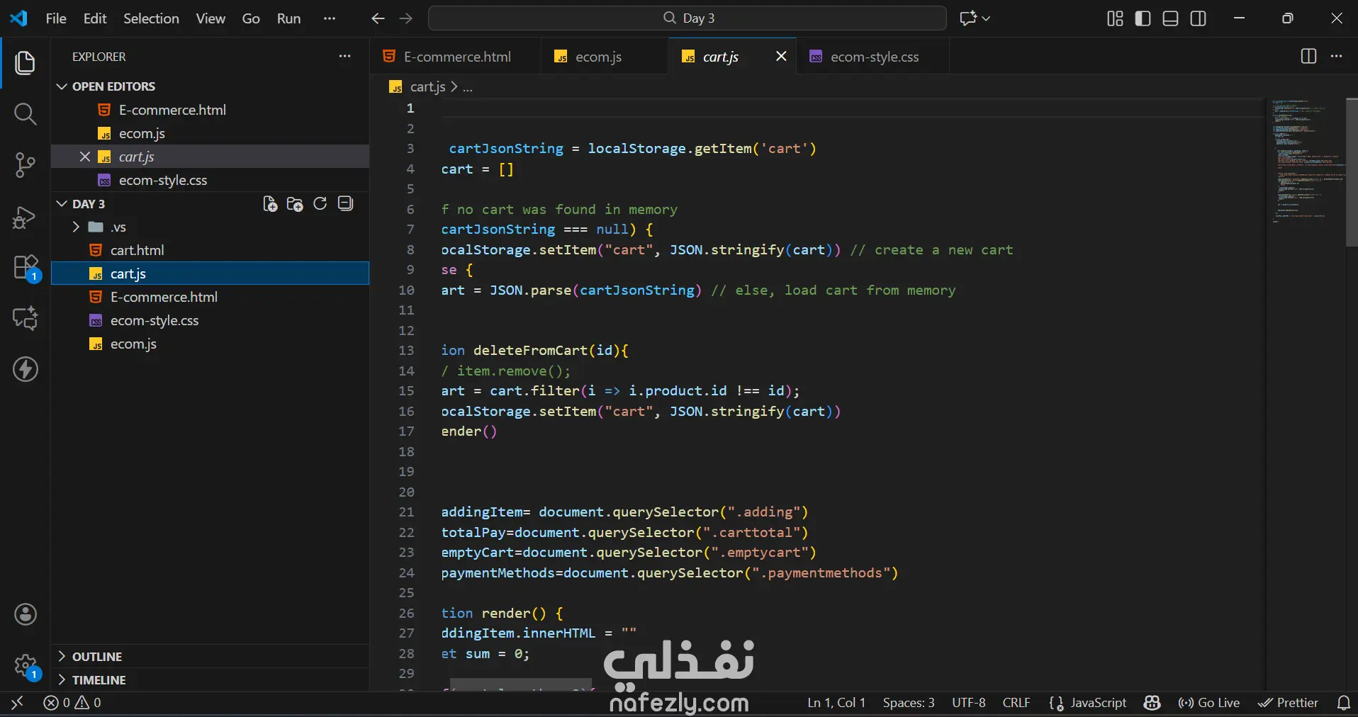Switch to the ecom-style.css tab
Image resolution: width=1358 pixels, height=717 pixels.
(x=873, y=57)
